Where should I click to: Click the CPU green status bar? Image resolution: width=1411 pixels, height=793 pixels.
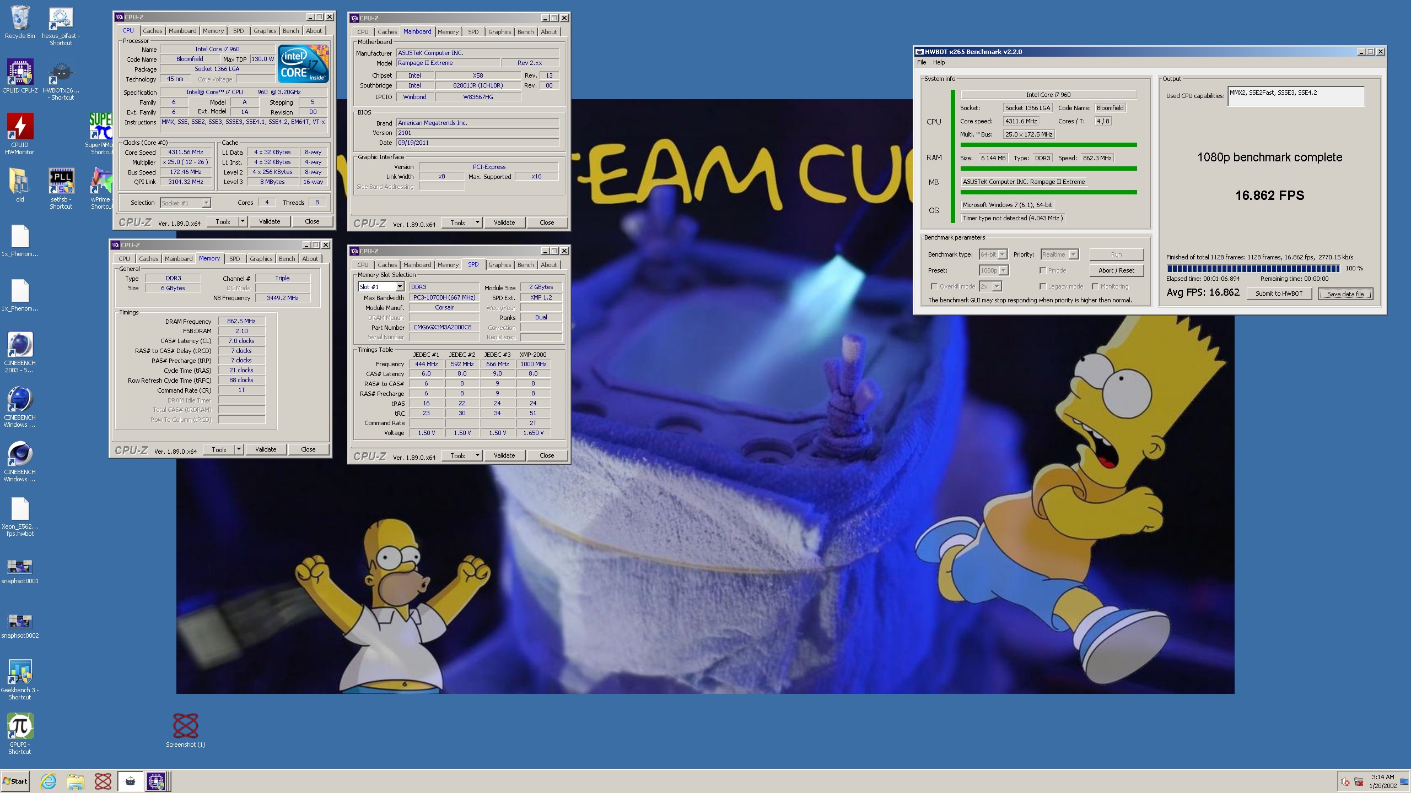pos(1048,145)
